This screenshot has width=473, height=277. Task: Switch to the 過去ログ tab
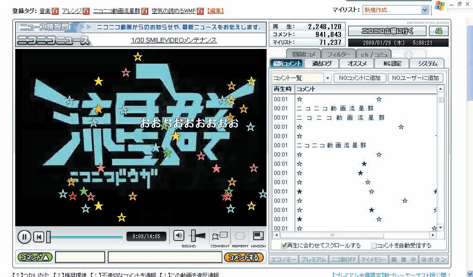[321, 63]
